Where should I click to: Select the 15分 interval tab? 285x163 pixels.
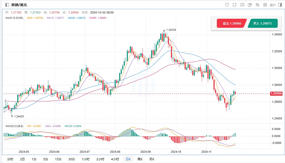(x=58, y=159)
